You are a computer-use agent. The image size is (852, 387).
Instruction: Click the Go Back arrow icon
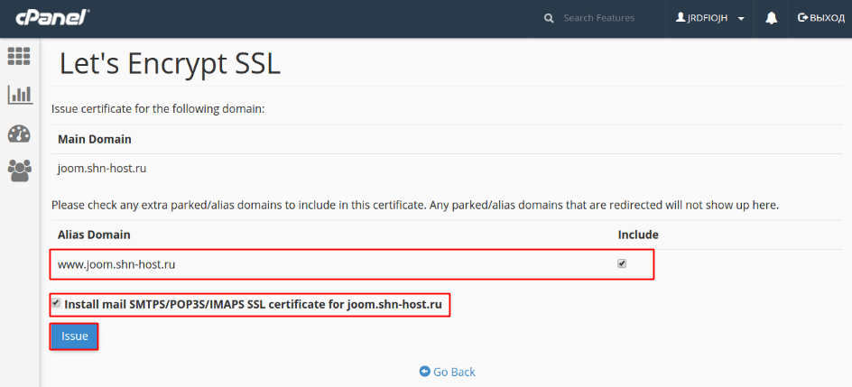424,372
